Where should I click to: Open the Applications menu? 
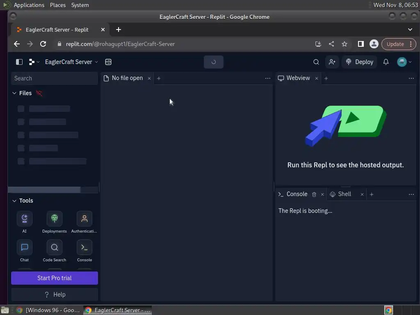(29, 5)
